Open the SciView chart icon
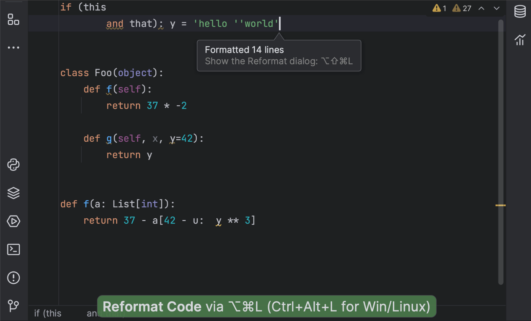Viewport: 531px width, 321px height. (x=520, y=40)
